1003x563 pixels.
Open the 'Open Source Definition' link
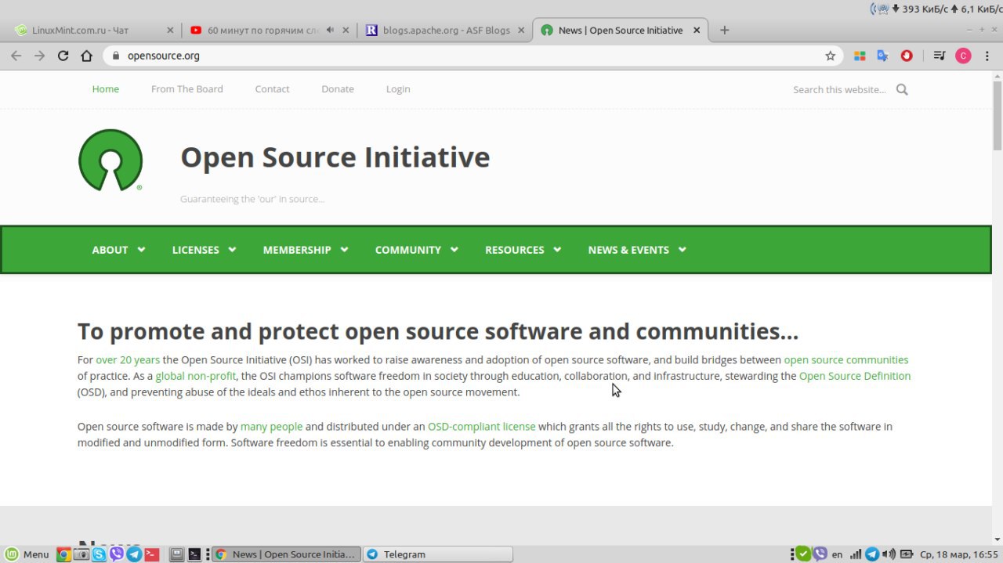click(855, 376)
